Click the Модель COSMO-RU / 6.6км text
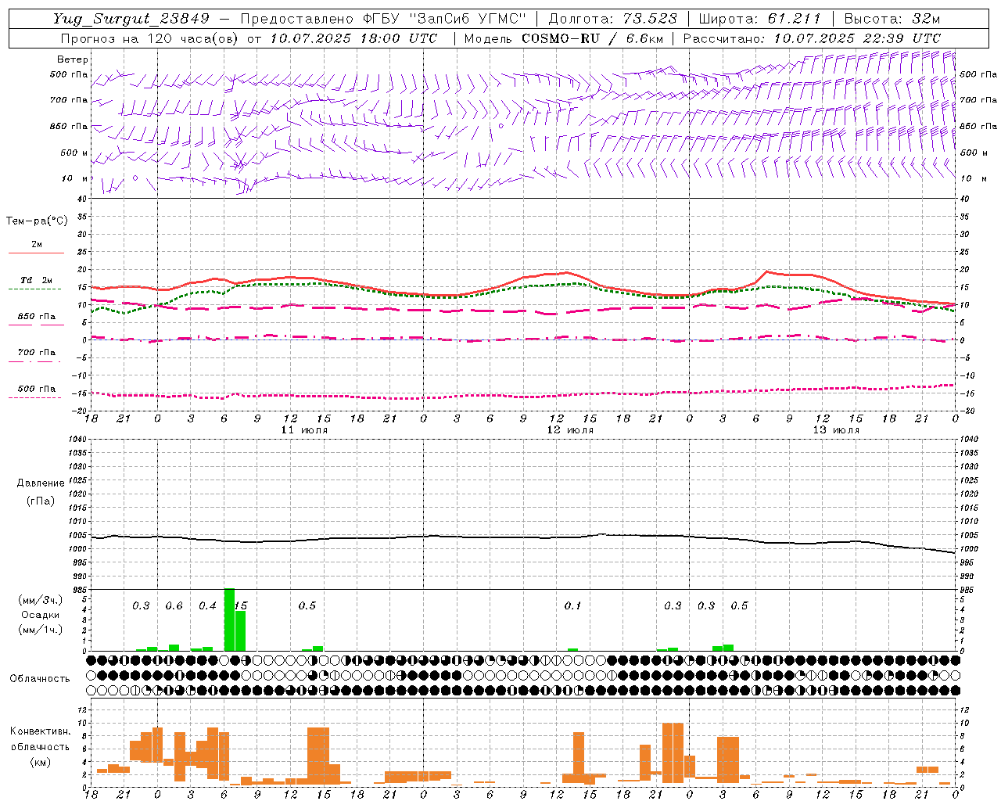1001x801 pixels. coord(564,38)
